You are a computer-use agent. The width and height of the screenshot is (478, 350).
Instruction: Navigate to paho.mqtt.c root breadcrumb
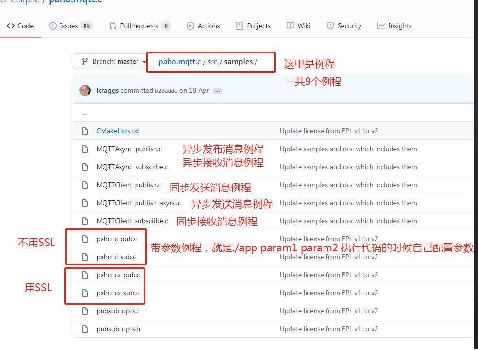tap(179, 62)
